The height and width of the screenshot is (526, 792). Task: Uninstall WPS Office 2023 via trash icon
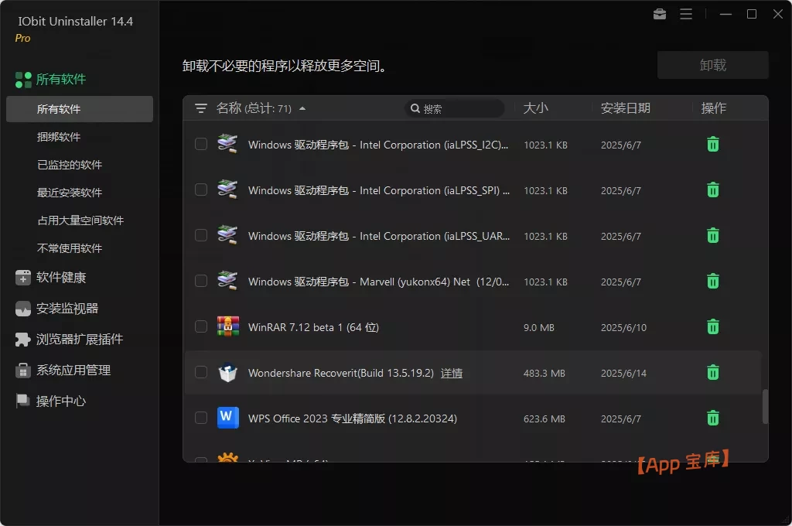(x=712, y=418)
